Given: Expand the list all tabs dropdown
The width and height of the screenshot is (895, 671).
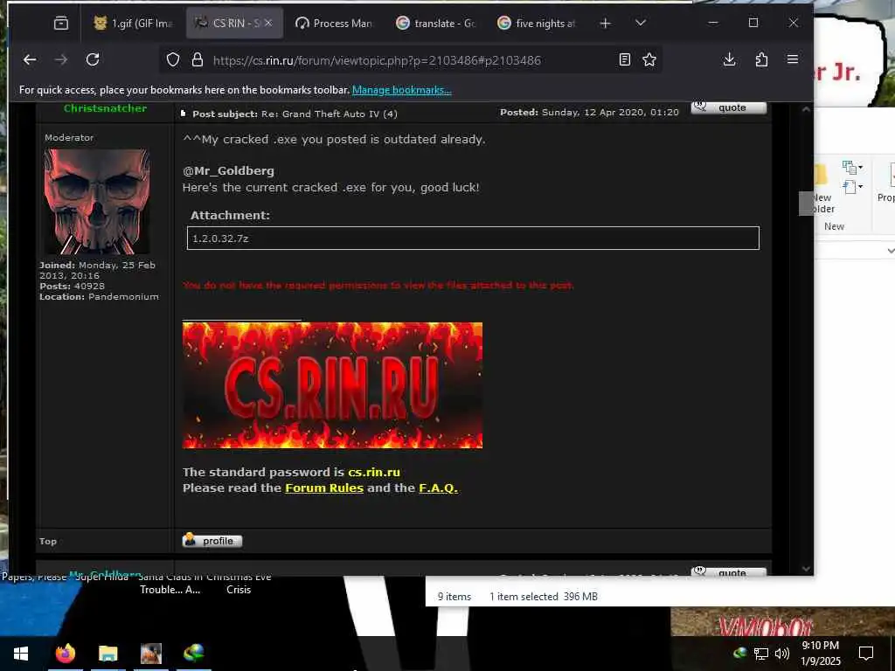Looking at the screenshot, I should coord(641,23).
